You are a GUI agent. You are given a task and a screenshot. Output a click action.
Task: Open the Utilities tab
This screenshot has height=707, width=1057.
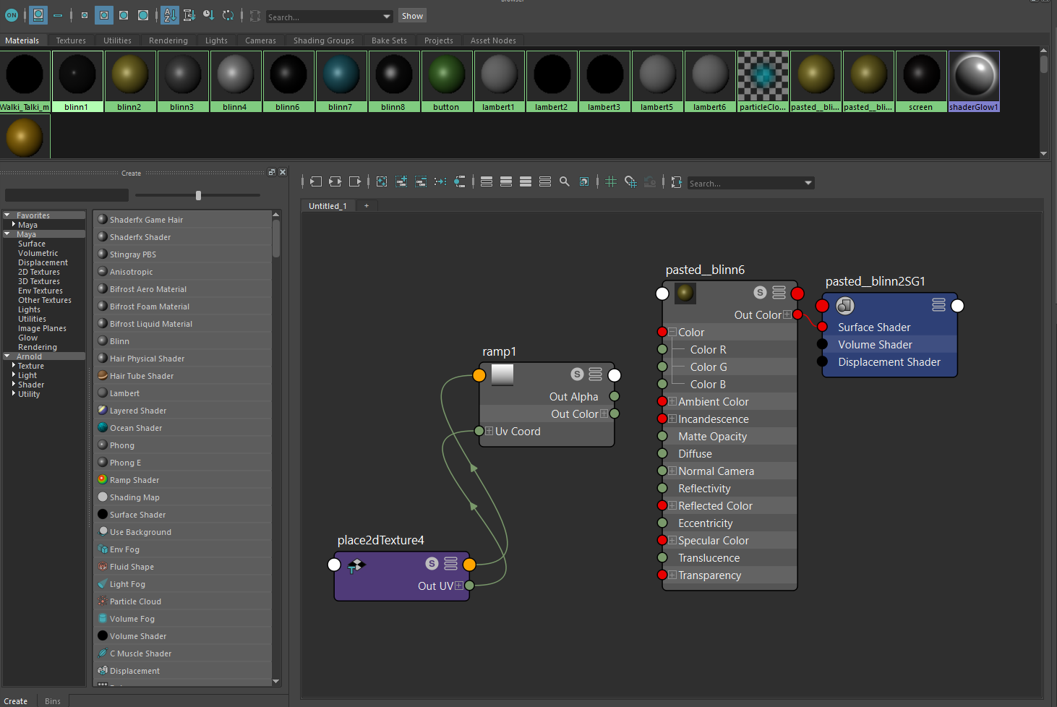click(117, 40)
